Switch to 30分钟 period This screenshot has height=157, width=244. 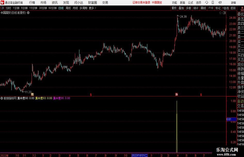43,8
